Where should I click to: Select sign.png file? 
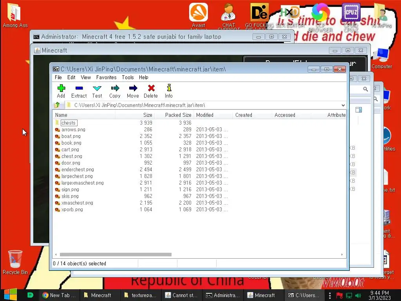tap(70, 189)
